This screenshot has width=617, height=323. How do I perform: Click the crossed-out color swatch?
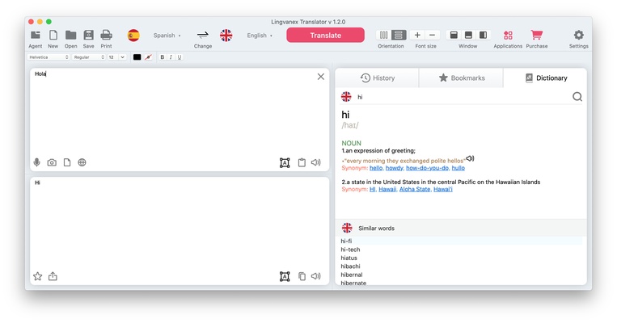148,57
